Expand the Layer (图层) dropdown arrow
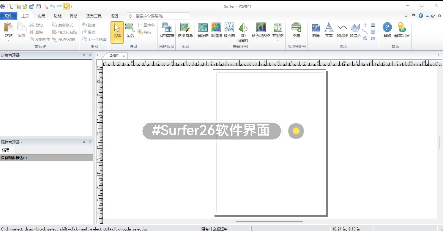443x231 pixels. (x=296, y=40)
